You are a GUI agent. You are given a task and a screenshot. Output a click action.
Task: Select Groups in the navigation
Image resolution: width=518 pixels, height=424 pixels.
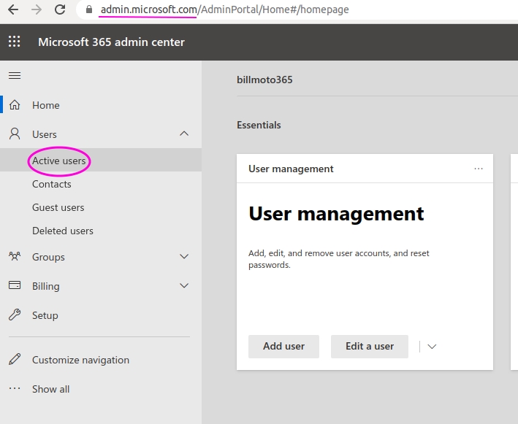point(48,258)
